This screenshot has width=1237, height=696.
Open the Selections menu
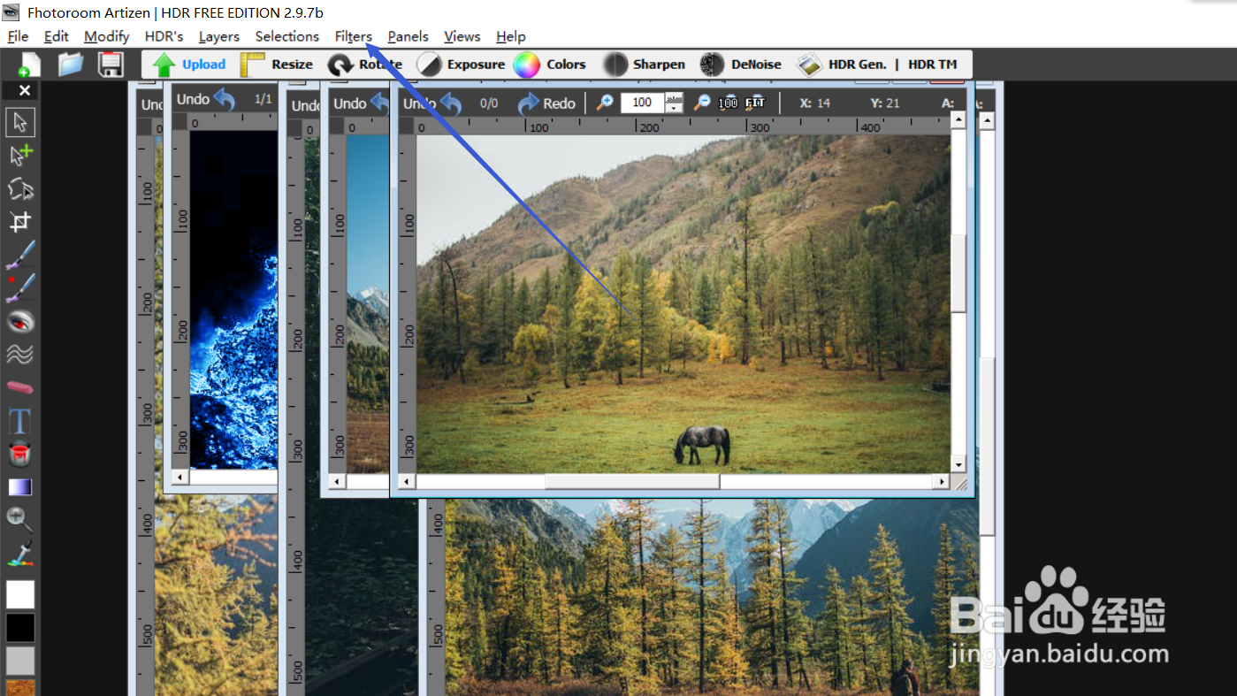coord(287,36)
